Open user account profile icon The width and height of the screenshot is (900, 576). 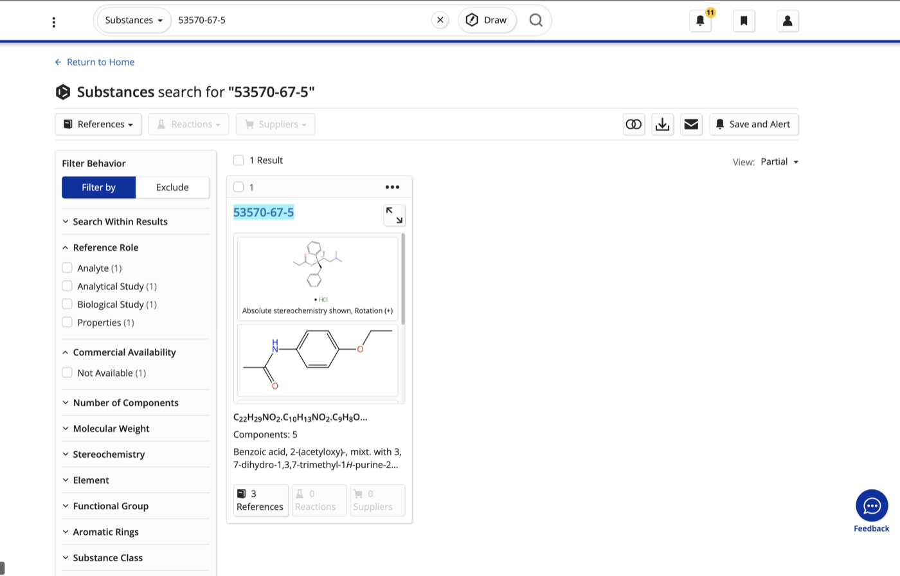[788, 21]
